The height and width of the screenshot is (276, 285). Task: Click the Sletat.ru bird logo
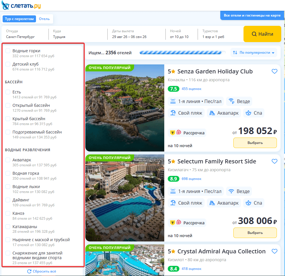(x=5, y=5)
